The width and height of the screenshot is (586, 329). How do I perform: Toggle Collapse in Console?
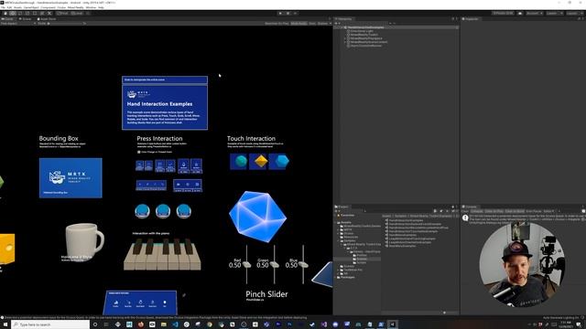(476, 211)
